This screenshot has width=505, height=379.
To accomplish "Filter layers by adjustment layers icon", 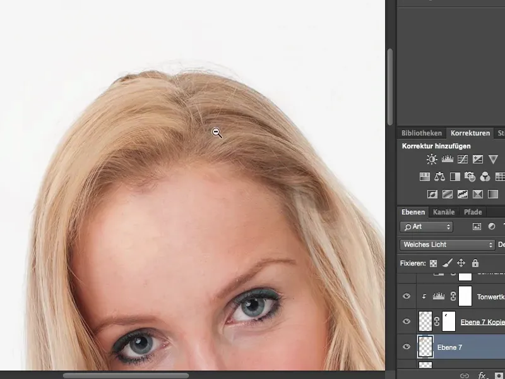I will point(492,227).
